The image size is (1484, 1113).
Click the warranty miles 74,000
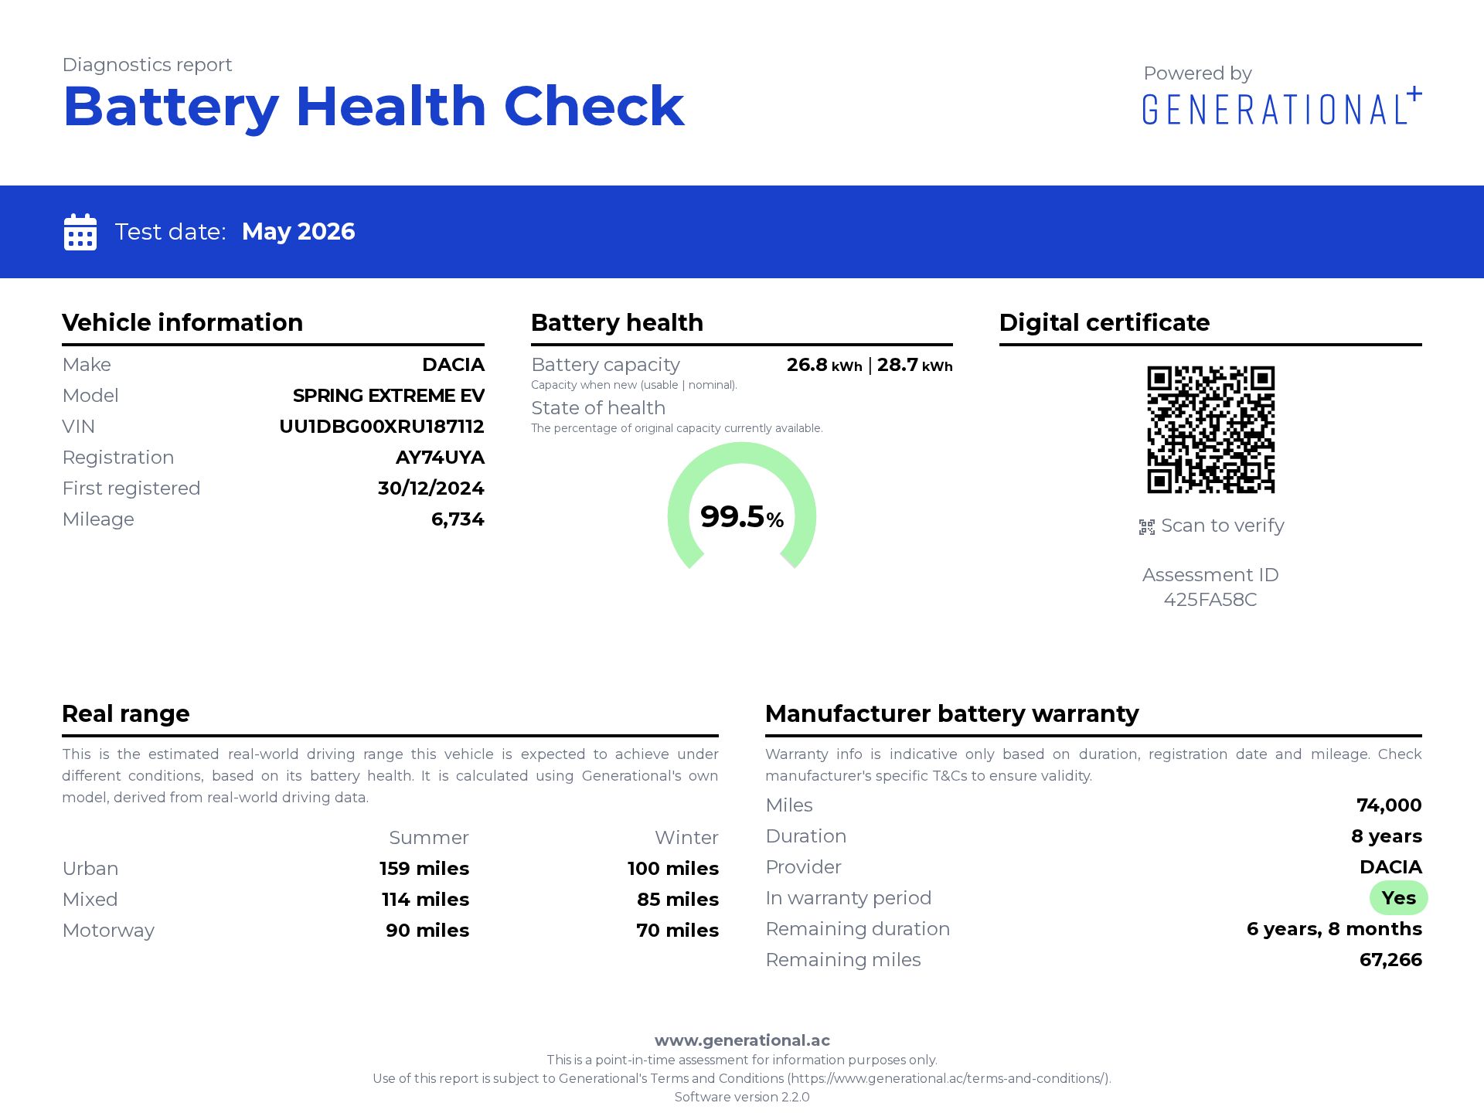click(1389, 805)
